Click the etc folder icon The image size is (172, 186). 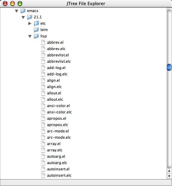click(x=36, y=23)
